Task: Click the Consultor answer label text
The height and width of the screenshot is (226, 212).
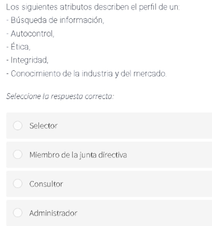Action: coord(46,184)
